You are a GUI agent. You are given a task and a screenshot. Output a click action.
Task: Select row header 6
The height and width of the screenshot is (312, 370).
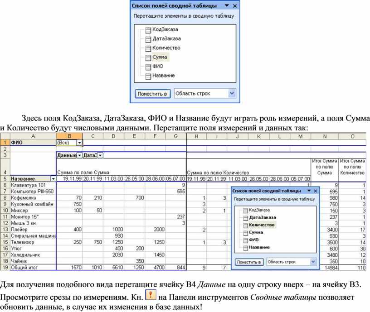point(5,185)
